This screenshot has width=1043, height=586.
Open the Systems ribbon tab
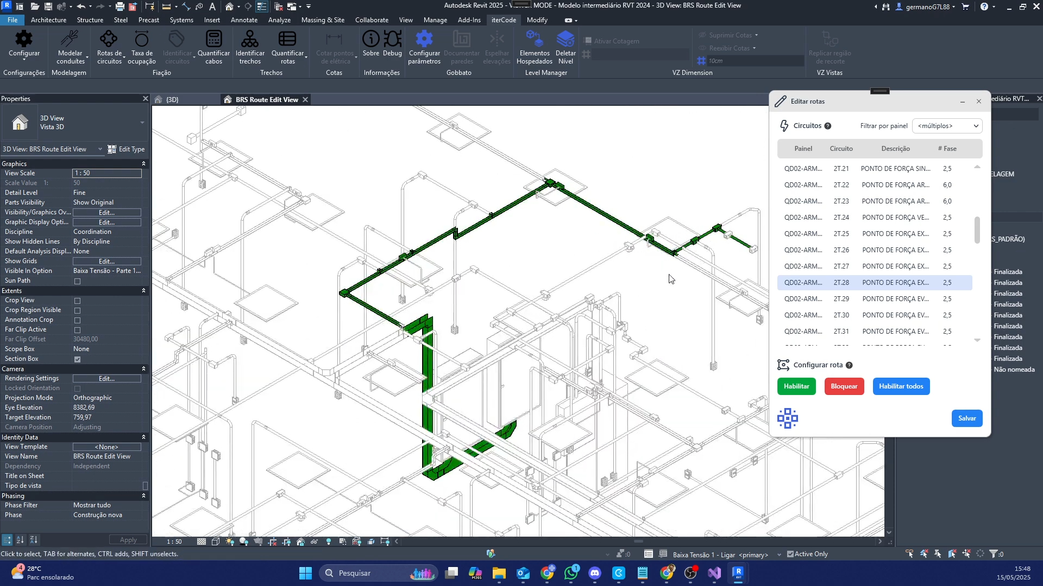click(x=181, y=20)
